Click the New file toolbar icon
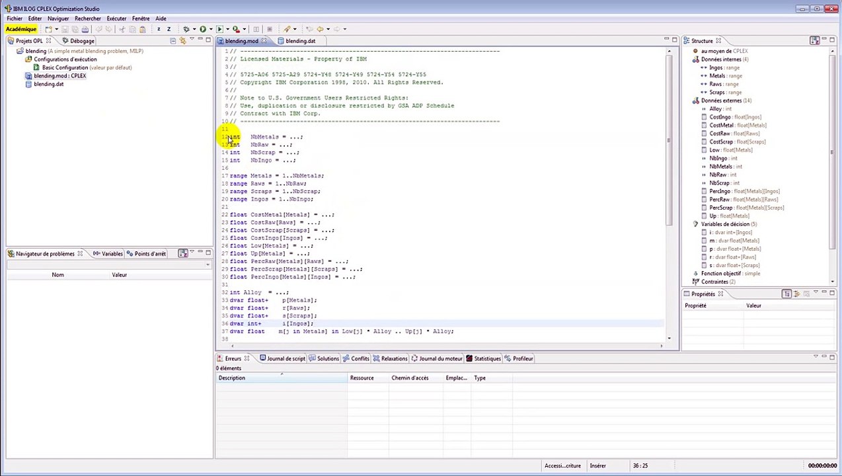This screenshot has height=476, width=842. (x=49, y=29)
